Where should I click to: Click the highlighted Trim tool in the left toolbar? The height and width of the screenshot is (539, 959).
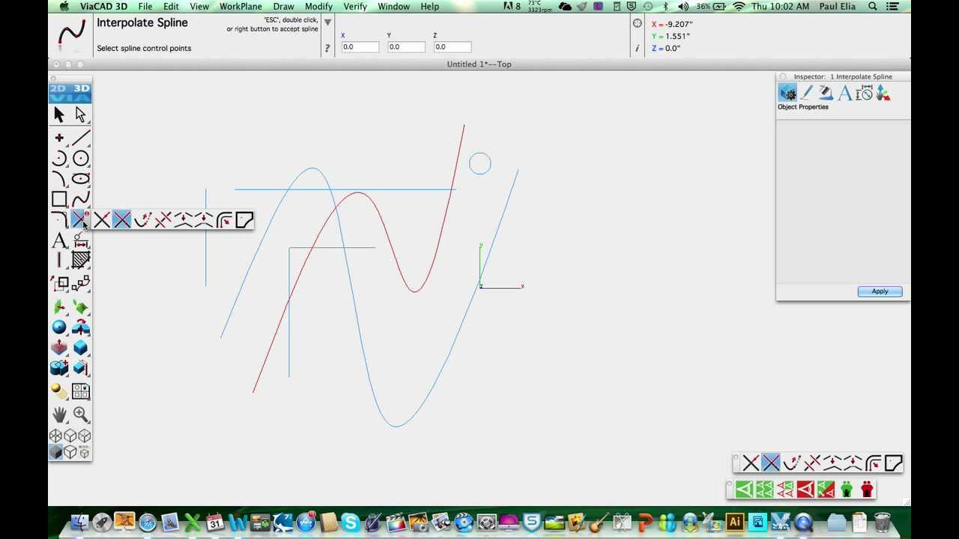point(79,219)
